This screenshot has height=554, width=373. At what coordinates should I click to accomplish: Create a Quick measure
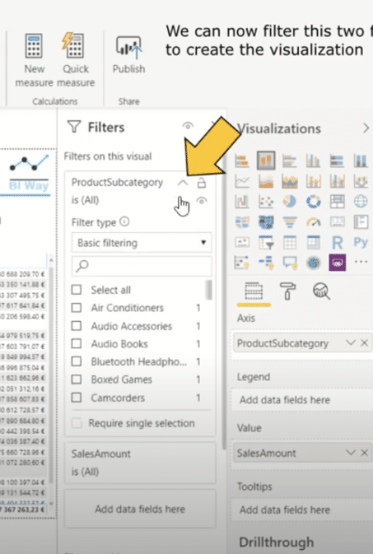click(76, 60)
